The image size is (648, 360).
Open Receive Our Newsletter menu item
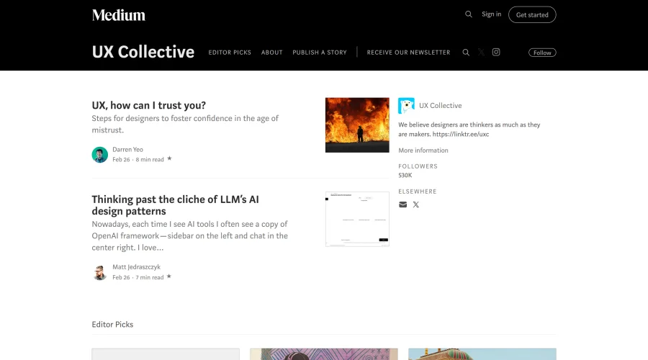[408, 53]
